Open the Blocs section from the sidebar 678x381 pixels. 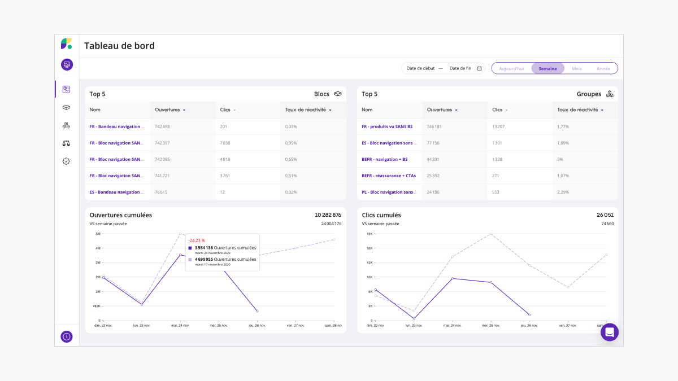coord(66,107)
